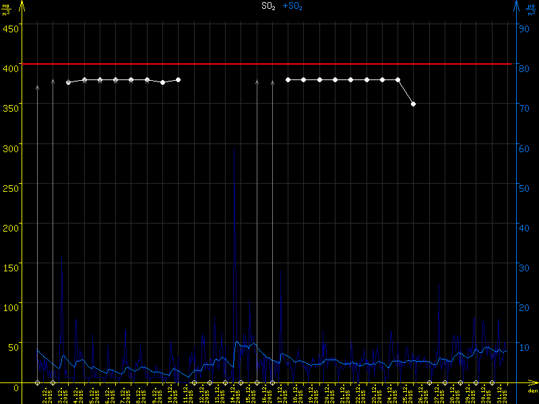The image size is (539, 404).
Task: Click the 'den' time axis label
Action: coord(532,391)
